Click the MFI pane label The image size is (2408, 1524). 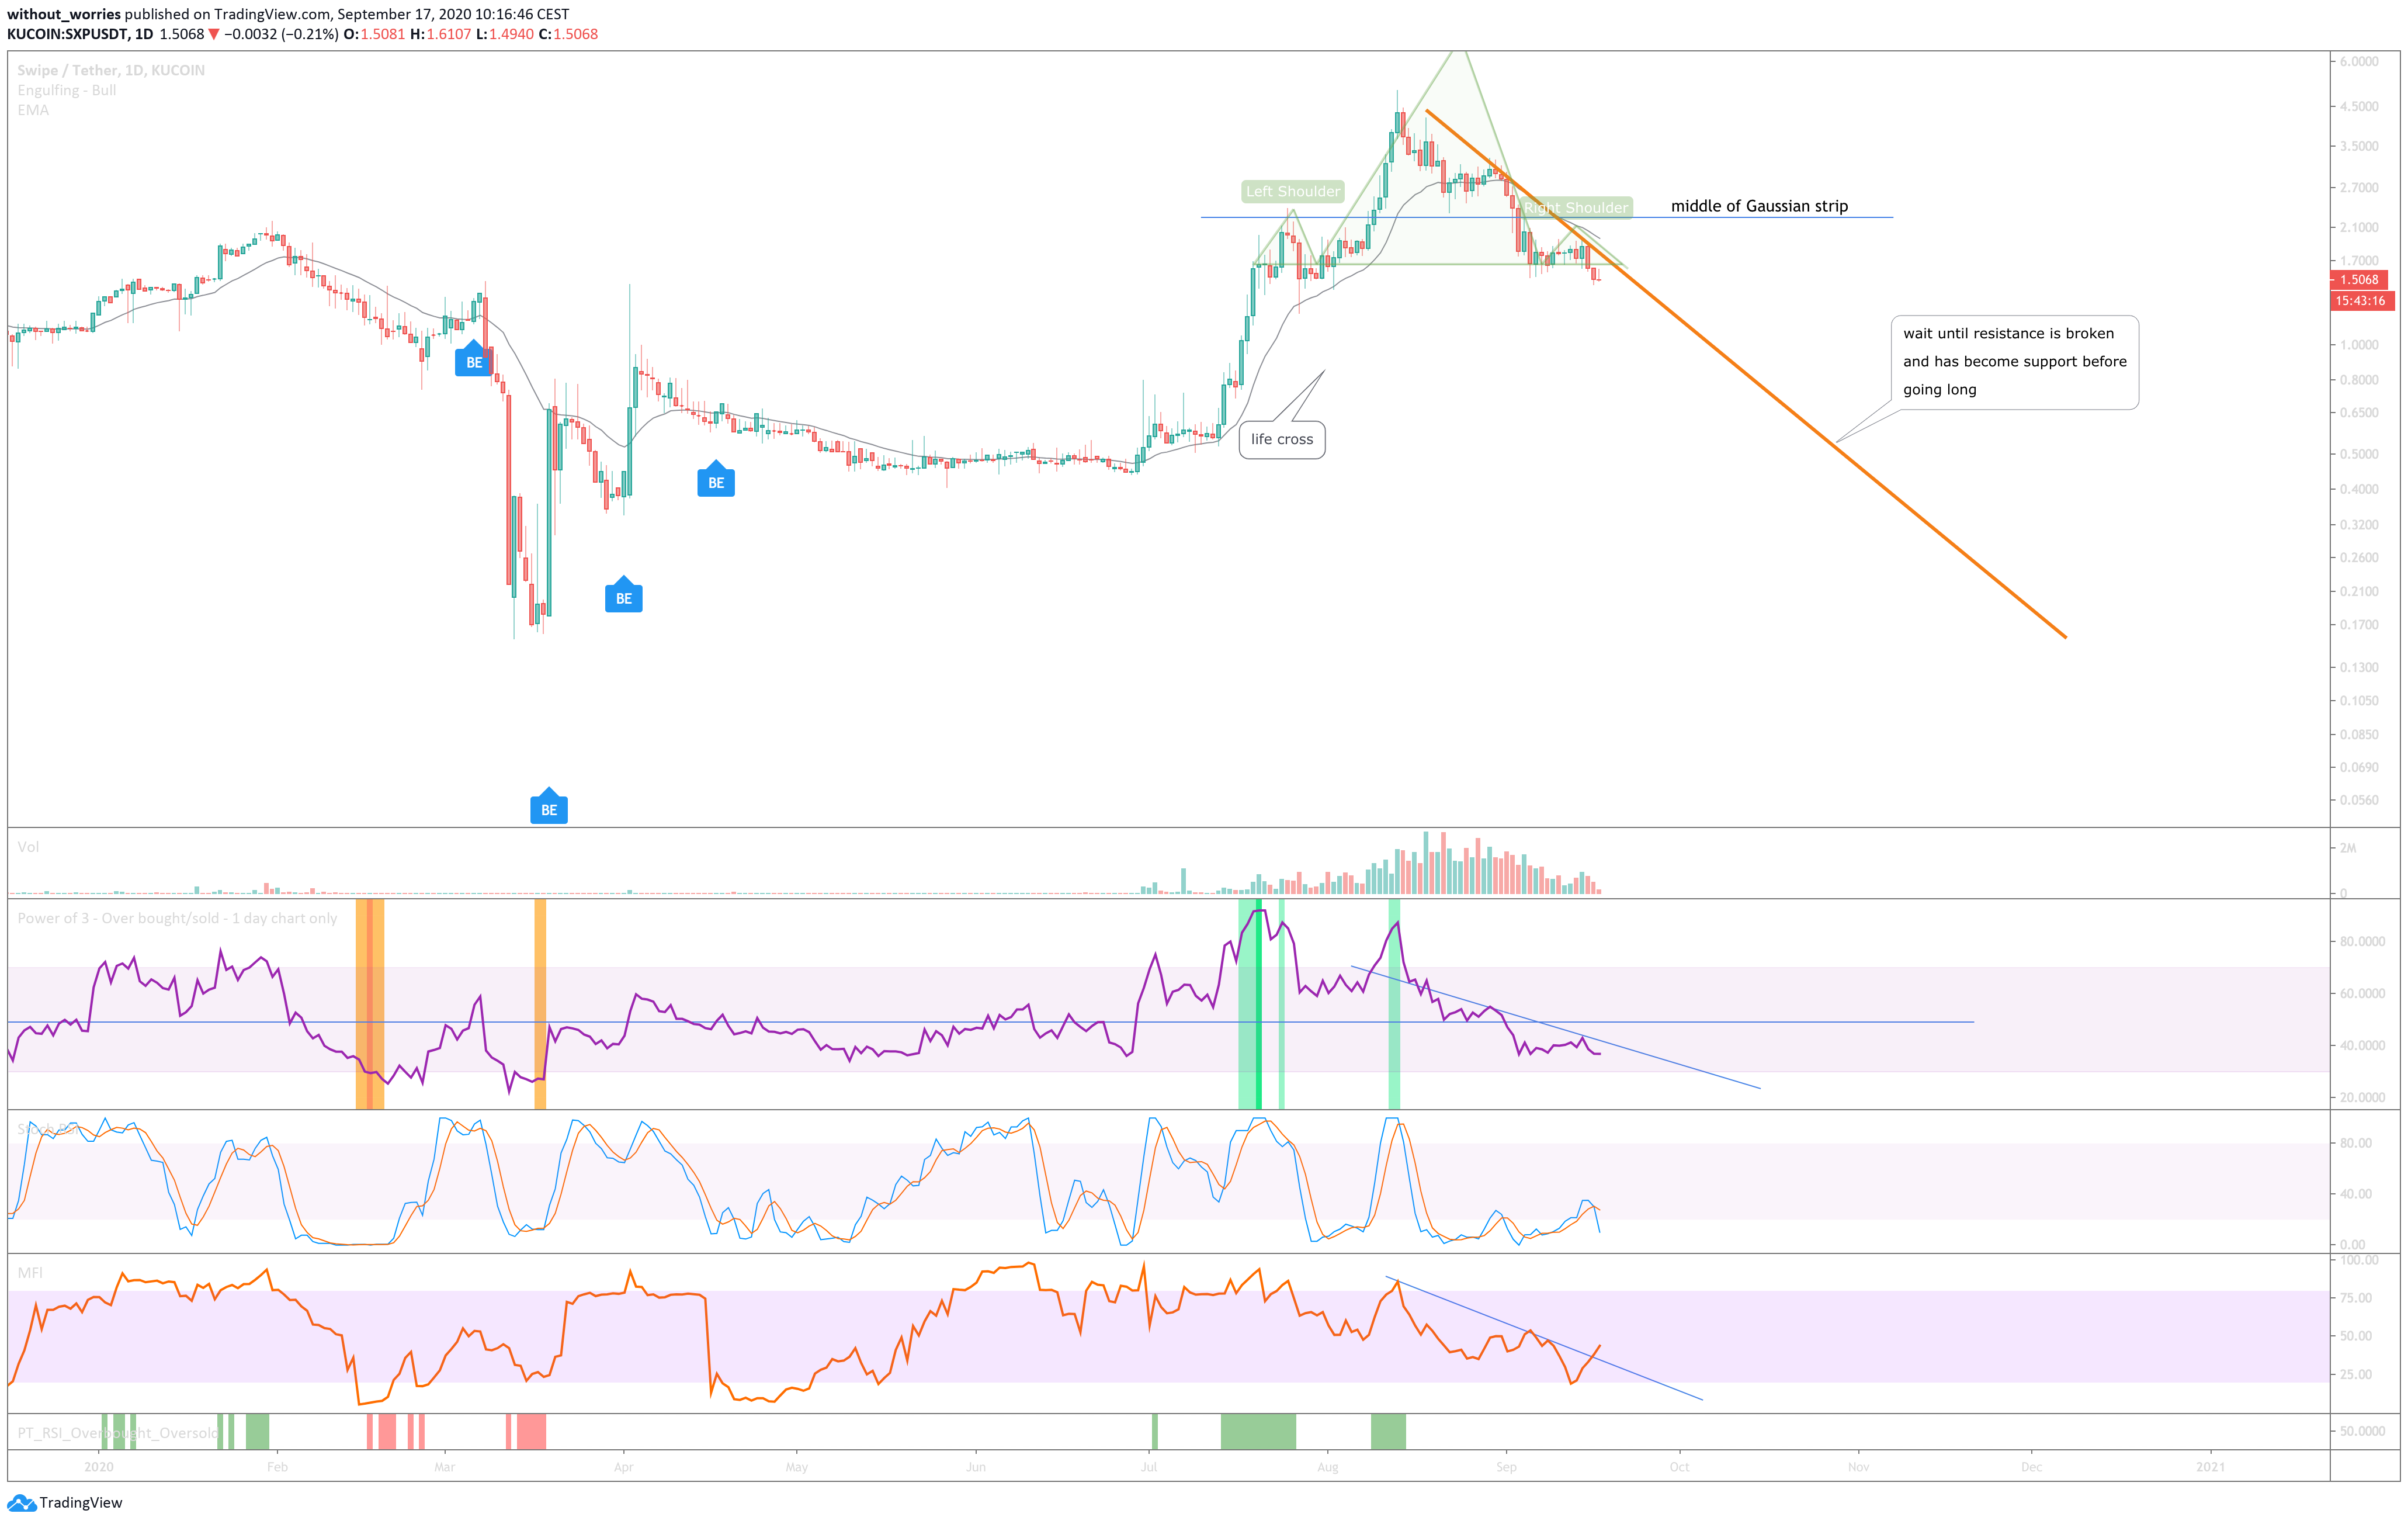[x=30, y=1273]
